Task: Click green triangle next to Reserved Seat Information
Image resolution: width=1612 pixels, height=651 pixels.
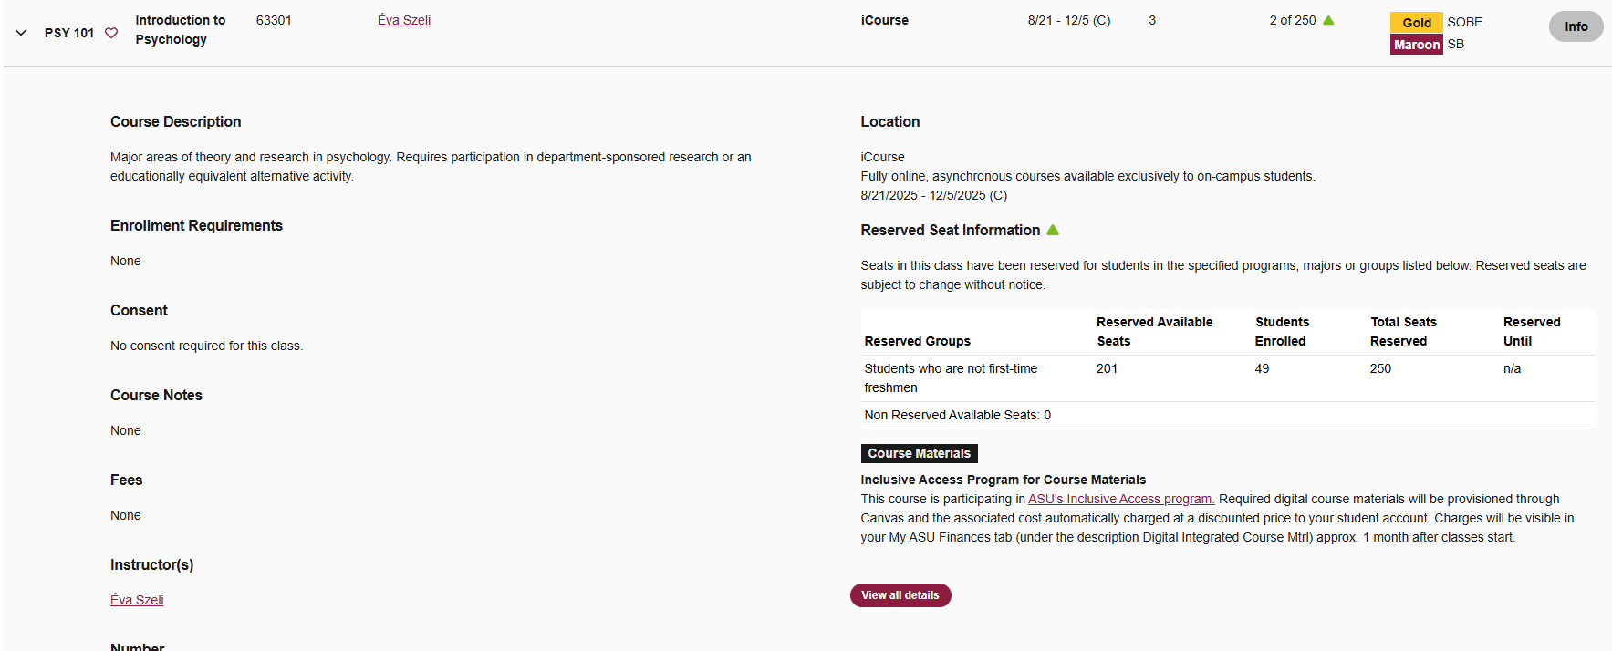Action: pyautogui.click(x=1053, y=230)
